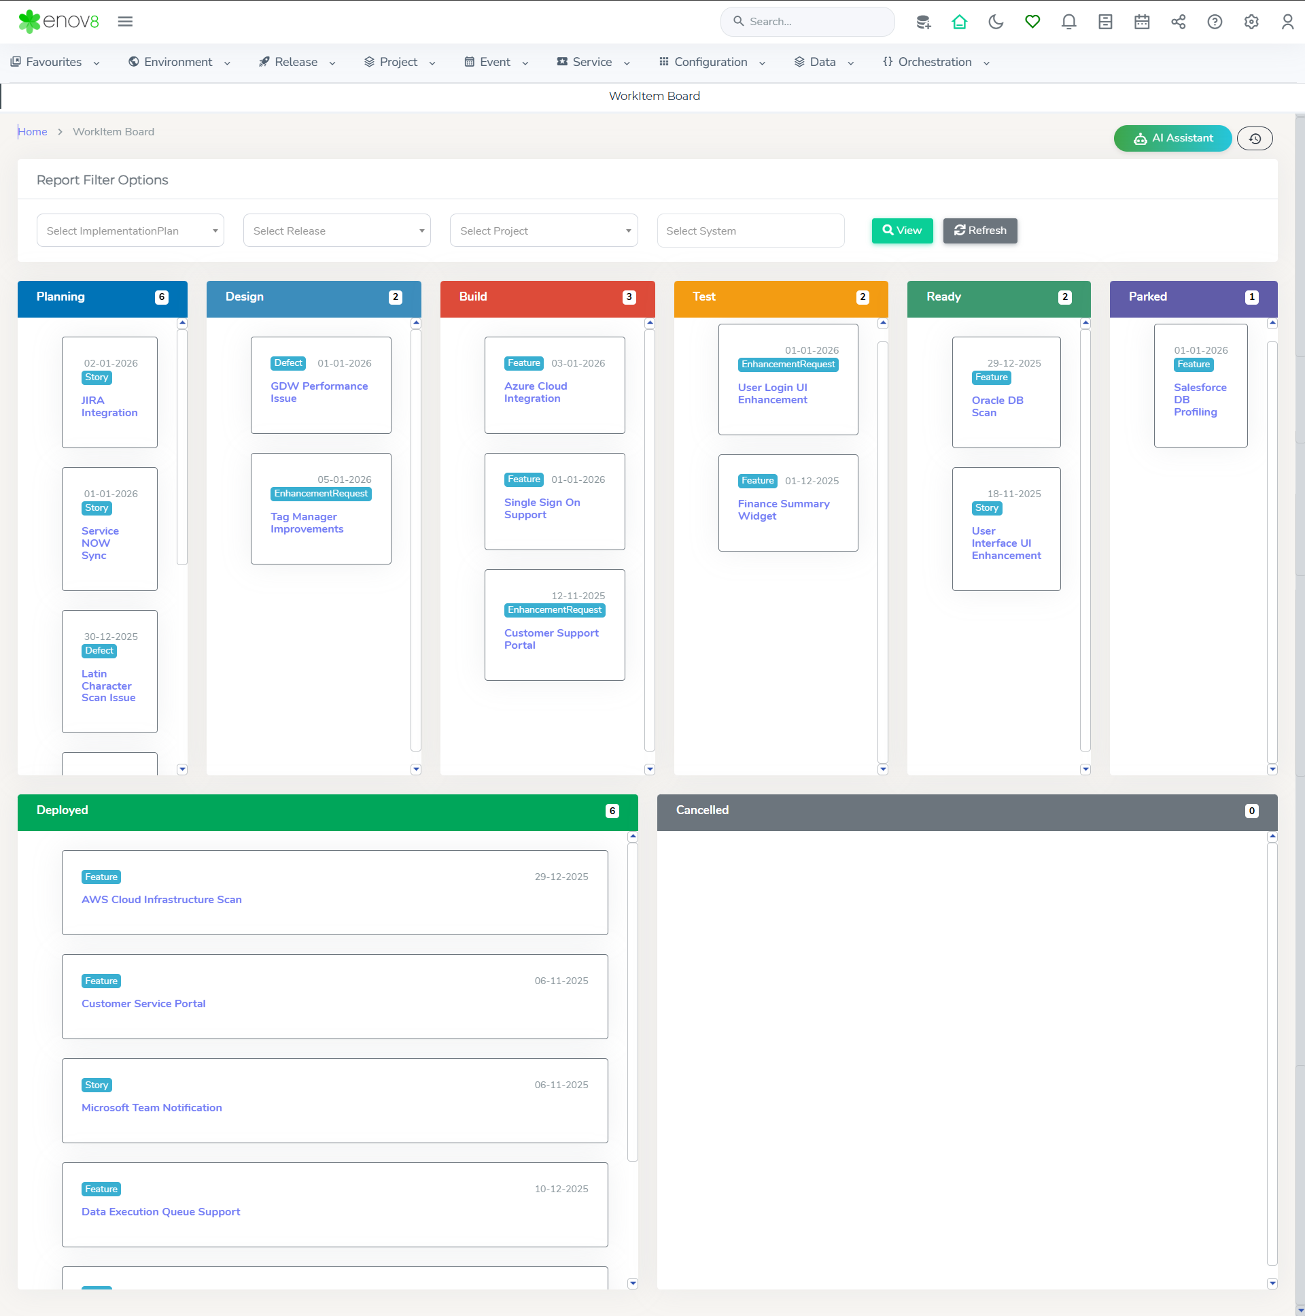Click the green View button
This screenshot has width=1305, height=1316.
[901, 231]
